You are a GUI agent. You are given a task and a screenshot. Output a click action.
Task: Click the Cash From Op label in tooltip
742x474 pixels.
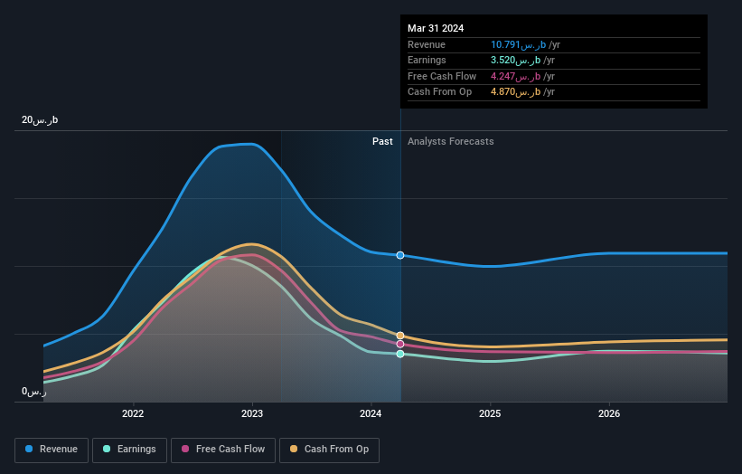[439, 92]
